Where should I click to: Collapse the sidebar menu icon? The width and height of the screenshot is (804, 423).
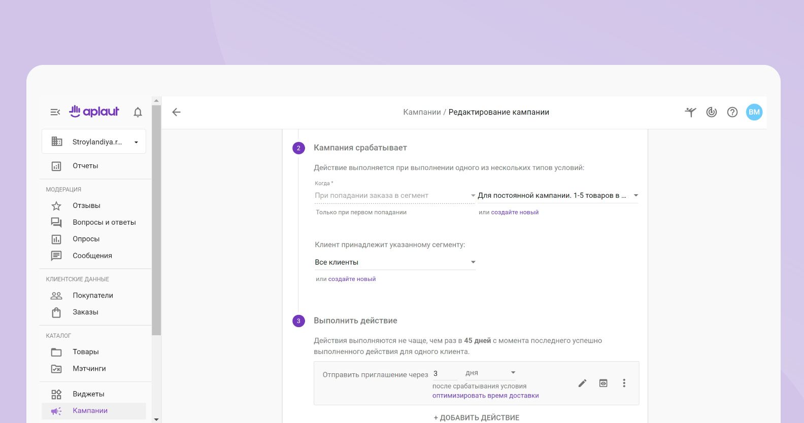[x=55, y=112]
